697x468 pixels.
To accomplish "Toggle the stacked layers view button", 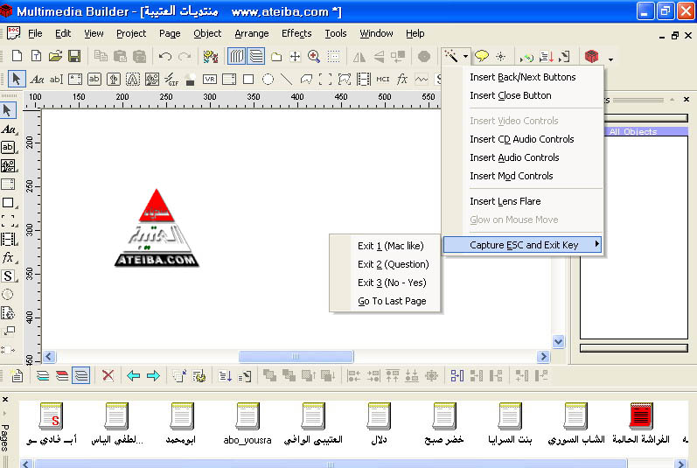I will click(x=256, y=56).
